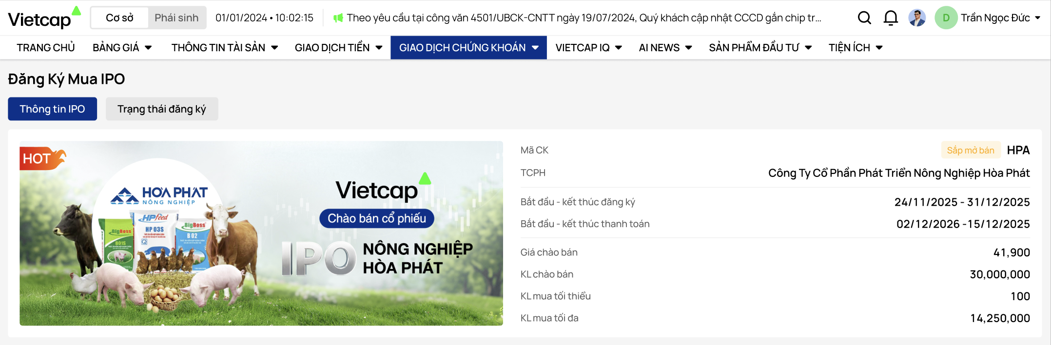Switch to Cơ sở market mode
Screen dimensions: 1051x345
pos(119,18)
